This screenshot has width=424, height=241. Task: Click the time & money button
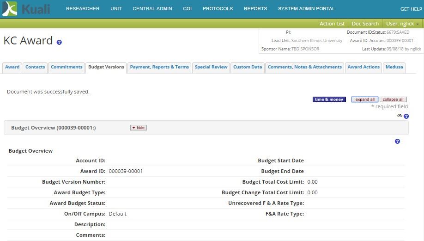pyautogui.click(x=329, y=99)
